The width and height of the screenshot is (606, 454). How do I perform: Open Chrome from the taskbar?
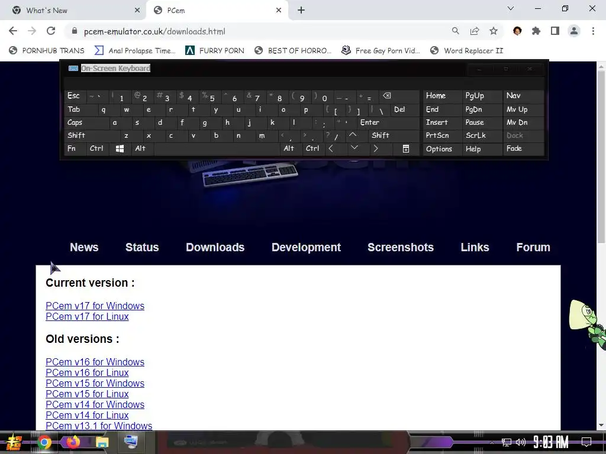44,442
